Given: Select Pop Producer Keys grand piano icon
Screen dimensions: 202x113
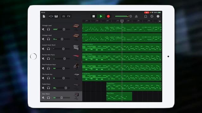Looking at the screenshot, I should tap(76, 67).
